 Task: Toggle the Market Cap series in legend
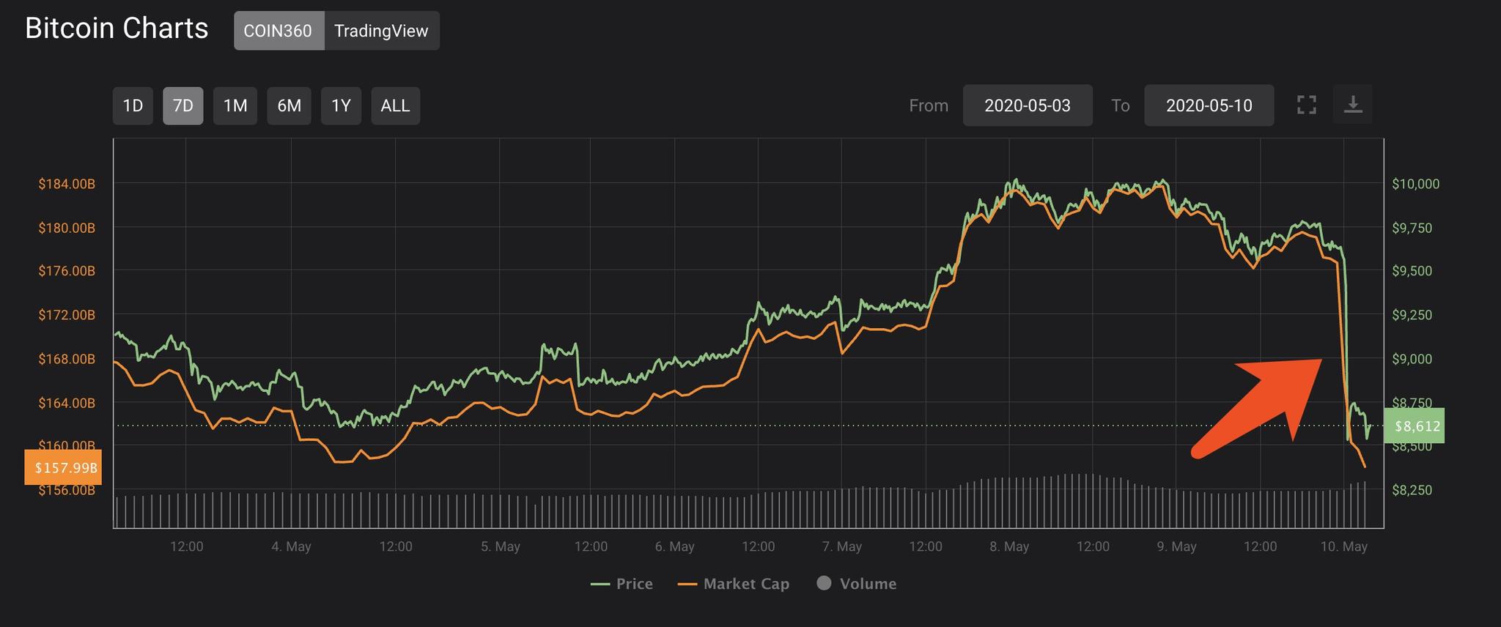point(733,584)
